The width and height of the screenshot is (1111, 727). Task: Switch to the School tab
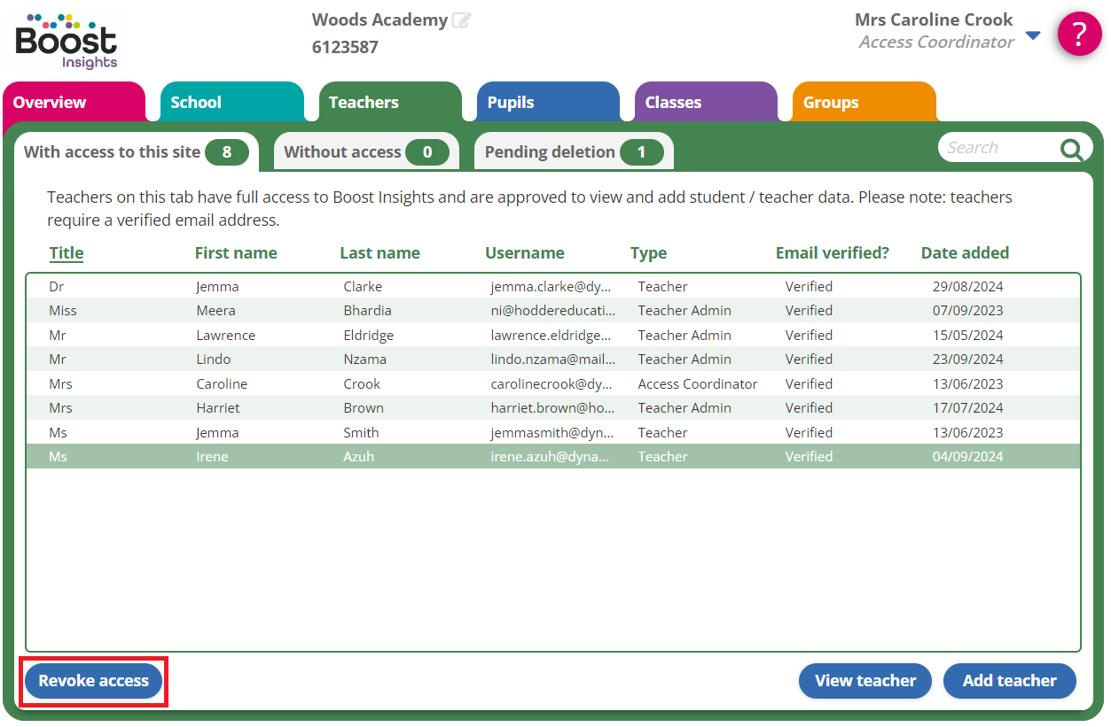click(x=196, y=103)
